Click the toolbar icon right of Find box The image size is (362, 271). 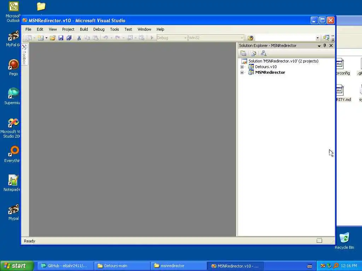[x=326, y=38]
